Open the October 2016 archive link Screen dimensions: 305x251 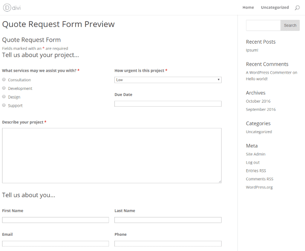click(258, 101)
